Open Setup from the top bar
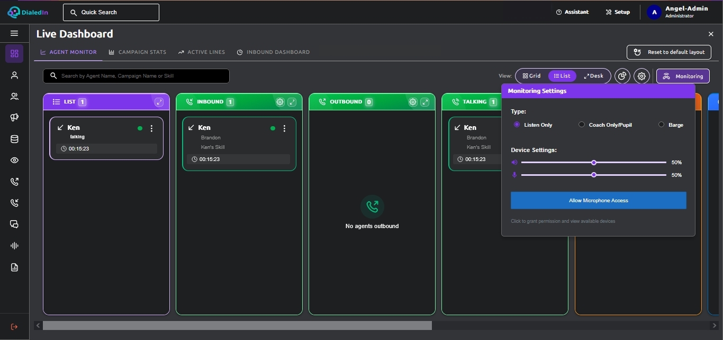This screenshot has height=340, width=723. coord(618,12)
